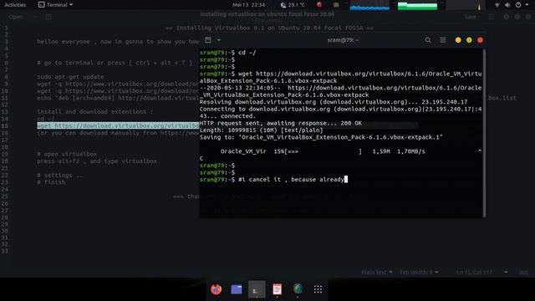Close the terminal with the red button
The height and width of the screenshot is (301, 535).
click(x=480, y=40)
